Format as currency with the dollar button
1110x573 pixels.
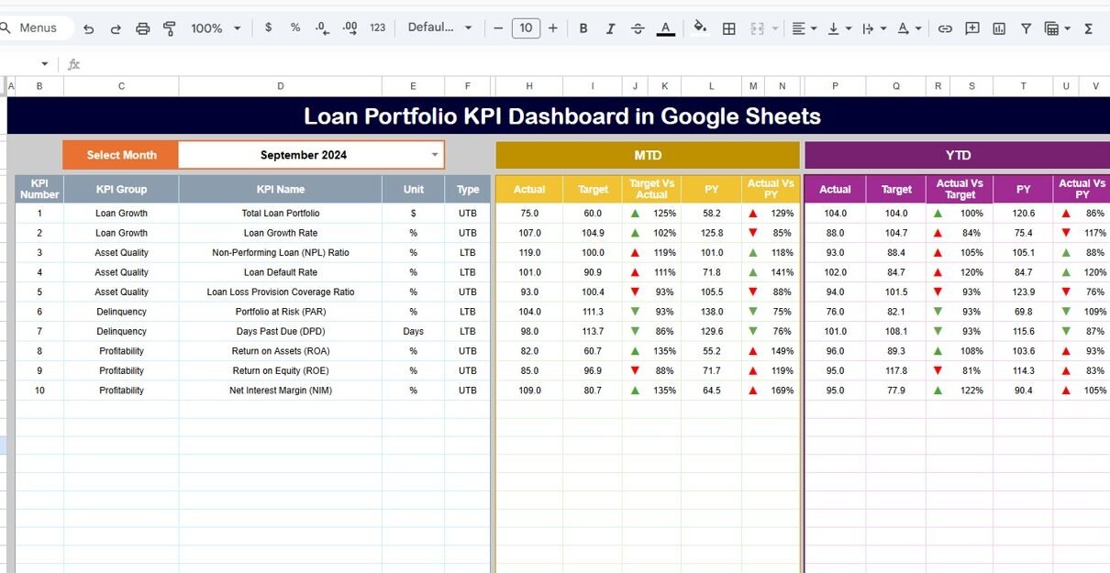click(268, 28)
